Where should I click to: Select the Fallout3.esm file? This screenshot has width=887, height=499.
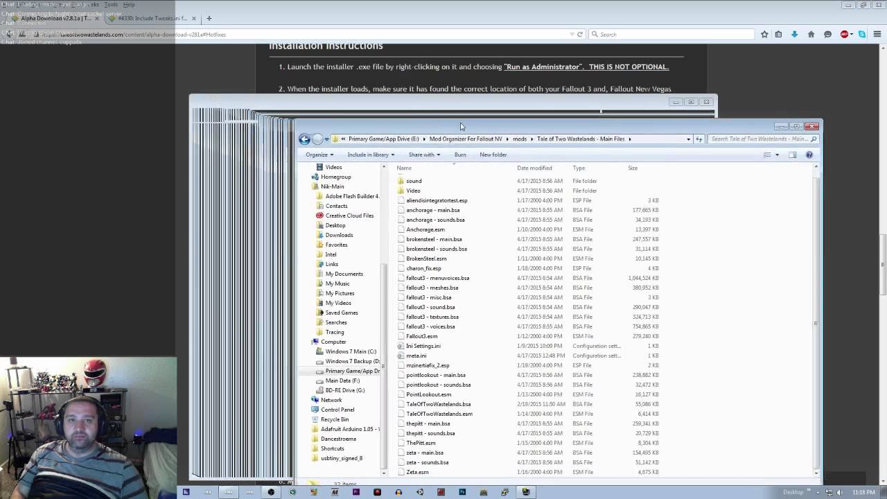pos(422,336)
